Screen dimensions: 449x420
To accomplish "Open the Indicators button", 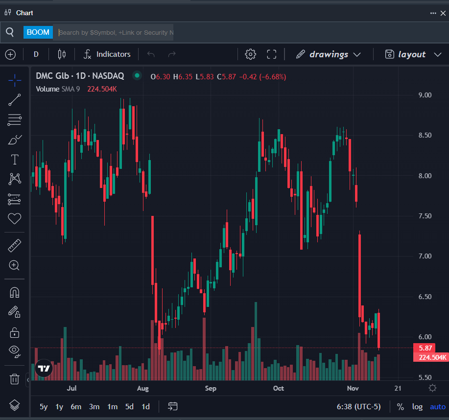I will click(x=107, y=54).
